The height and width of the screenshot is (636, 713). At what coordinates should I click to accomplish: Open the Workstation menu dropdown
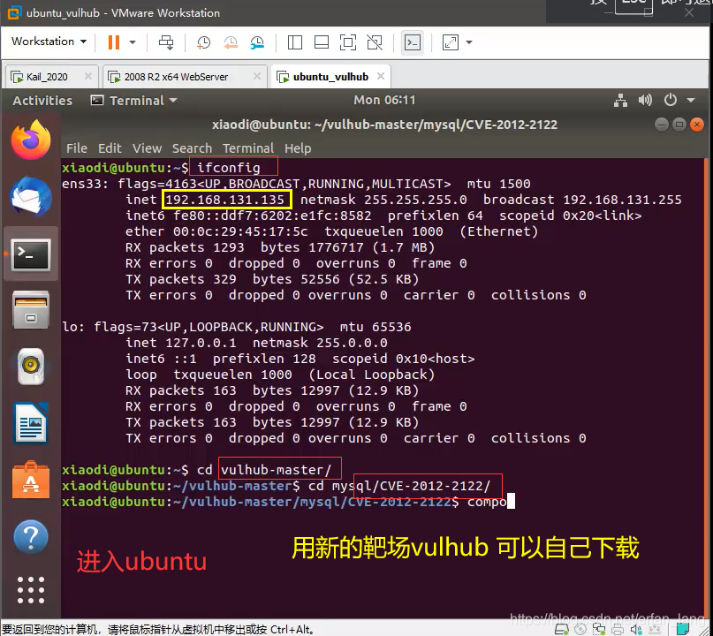(x=49, y=42)
